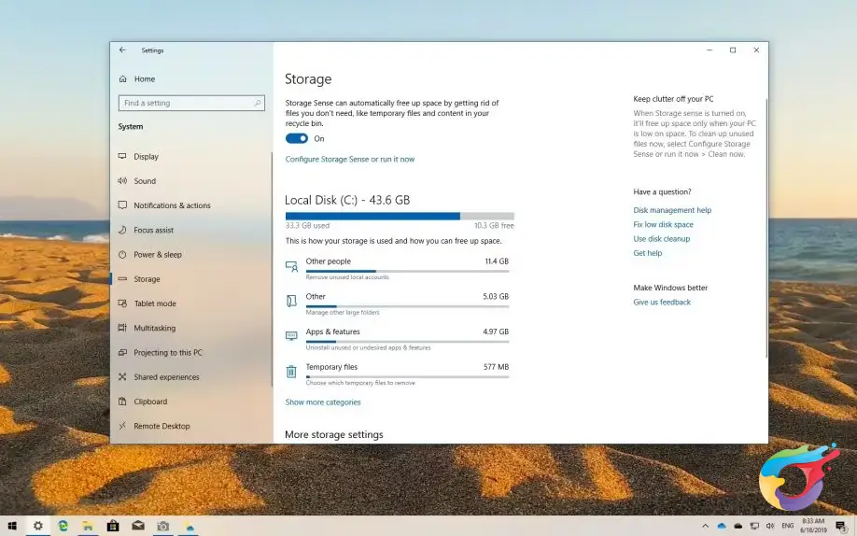Expand Show more categories
Screen dimensions: 857x536
(x=323, y=402)
